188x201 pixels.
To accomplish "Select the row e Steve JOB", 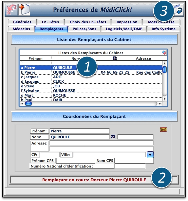I will (91, 86).
